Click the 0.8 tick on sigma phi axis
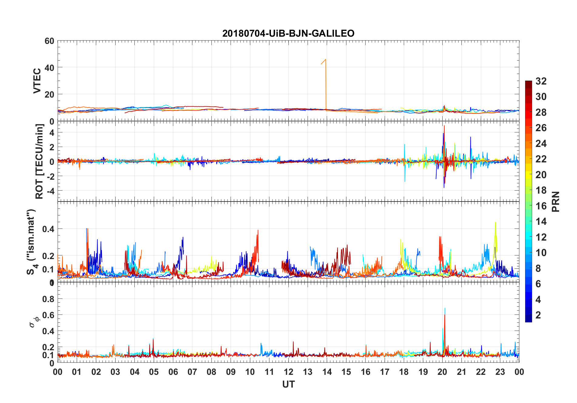This screenshot has height=403, width=577. click(48, 299)
